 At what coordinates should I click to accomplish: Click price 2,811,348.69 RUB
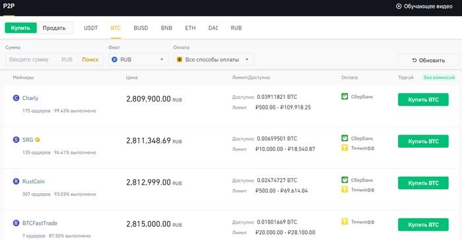(x=154, y=140)
